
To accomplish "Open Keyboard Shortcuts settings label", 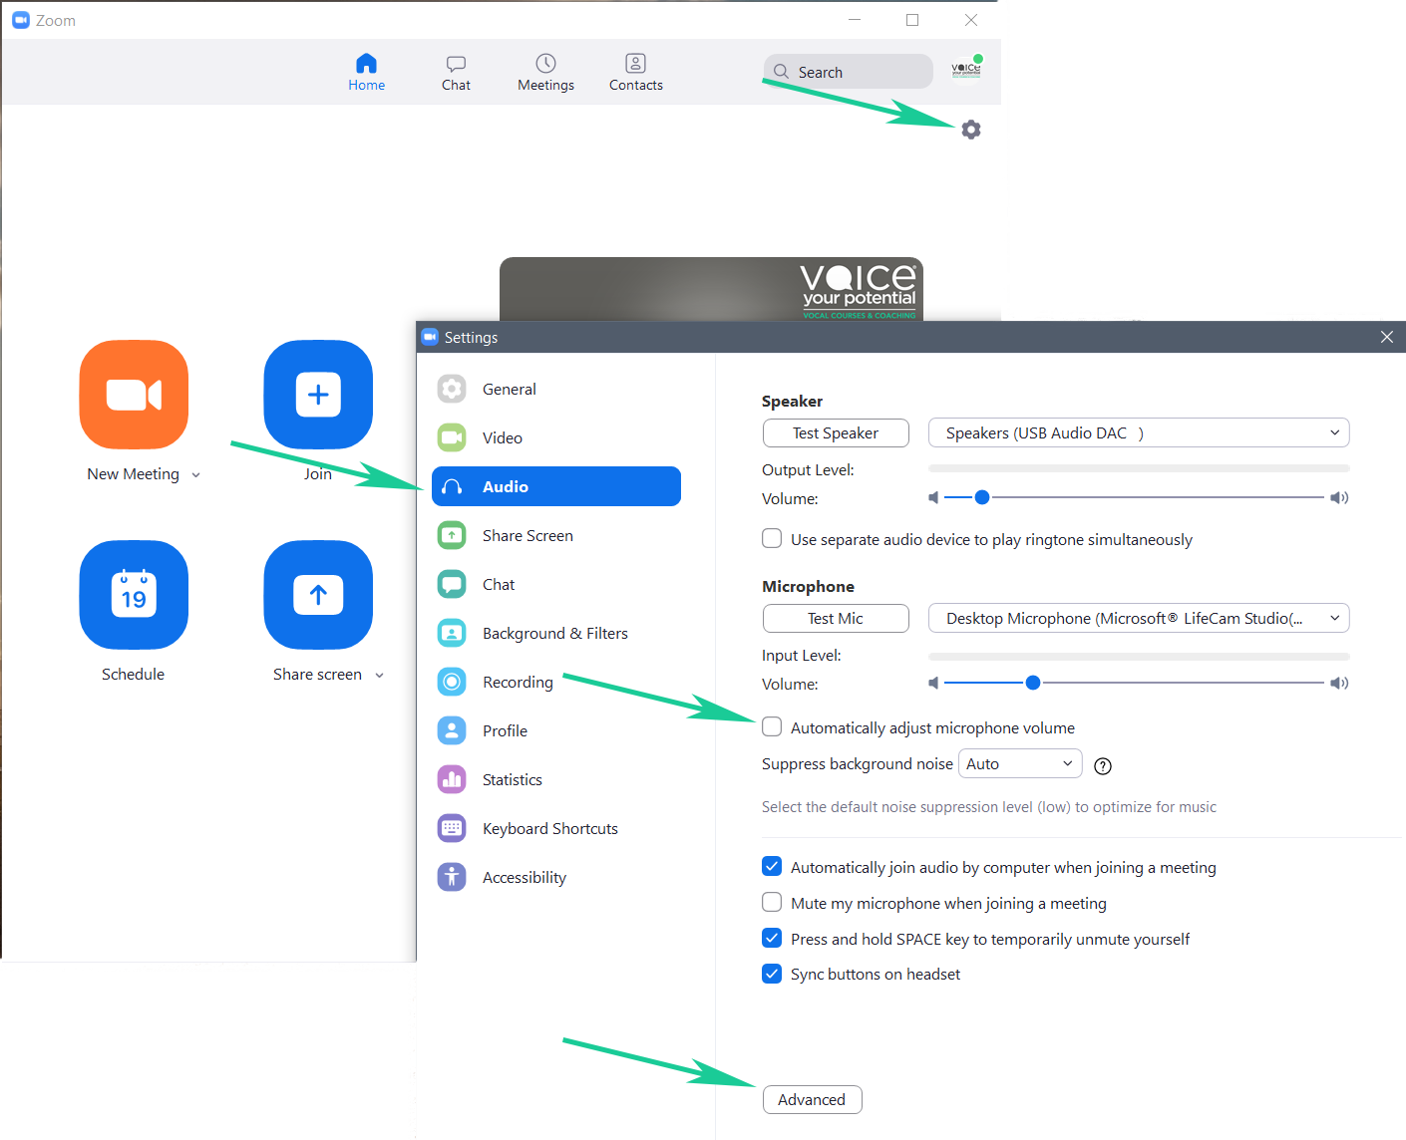I will coord(550,828).
